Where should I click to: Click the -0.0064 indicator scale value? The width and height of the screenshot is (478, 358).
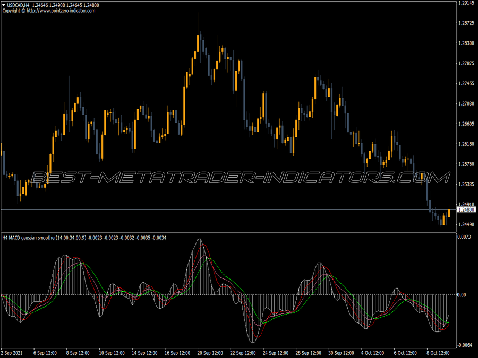click(x=465, y=345)
